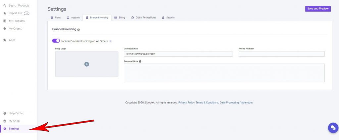339x140 pixels.
Task: Click info icon after Include Branded Invoicing label
Action: coord(111,41)
